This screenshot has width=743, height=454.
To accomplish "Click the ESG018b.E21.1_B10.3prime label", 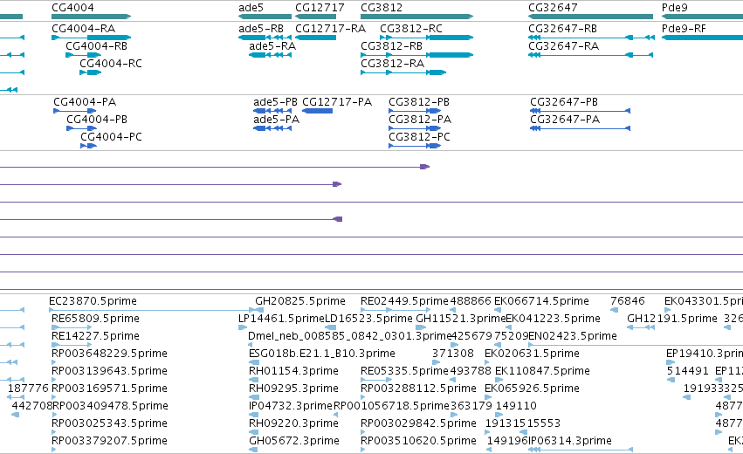I will click(x=322, y=354).
